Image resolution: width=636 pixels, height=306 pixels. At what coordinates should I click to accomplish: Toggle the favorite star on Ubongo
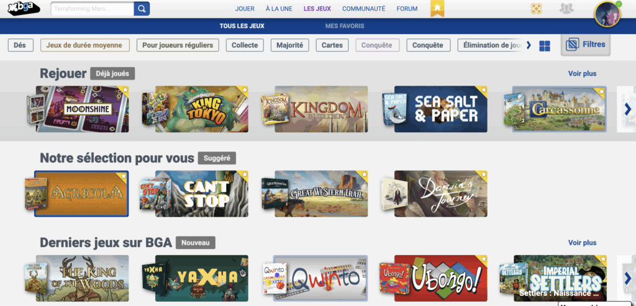coord(483,259)
